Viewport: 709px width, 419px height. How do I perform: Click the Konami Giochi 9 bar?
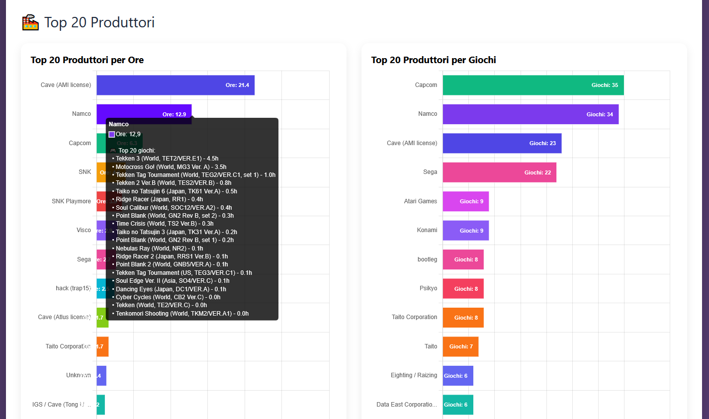[x=466, y=230]
